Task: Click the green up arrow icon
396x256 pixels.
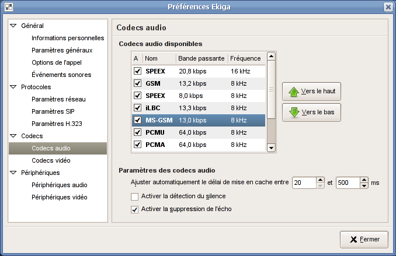Action: pos(294,92)
